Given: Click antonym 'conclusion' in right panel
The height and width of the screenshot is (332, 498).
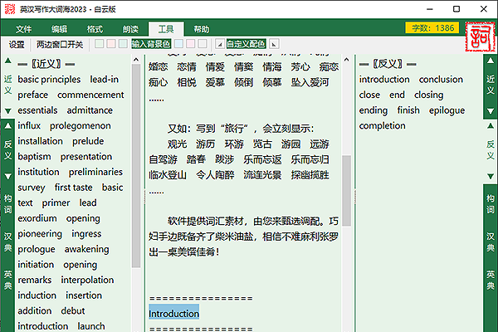Looking at the screenshot, I should pos(441,80).
